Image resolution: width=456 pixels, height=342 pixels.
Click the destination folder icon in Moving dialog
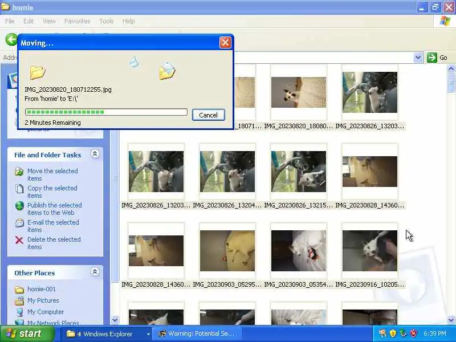click(x=167, y=71)
